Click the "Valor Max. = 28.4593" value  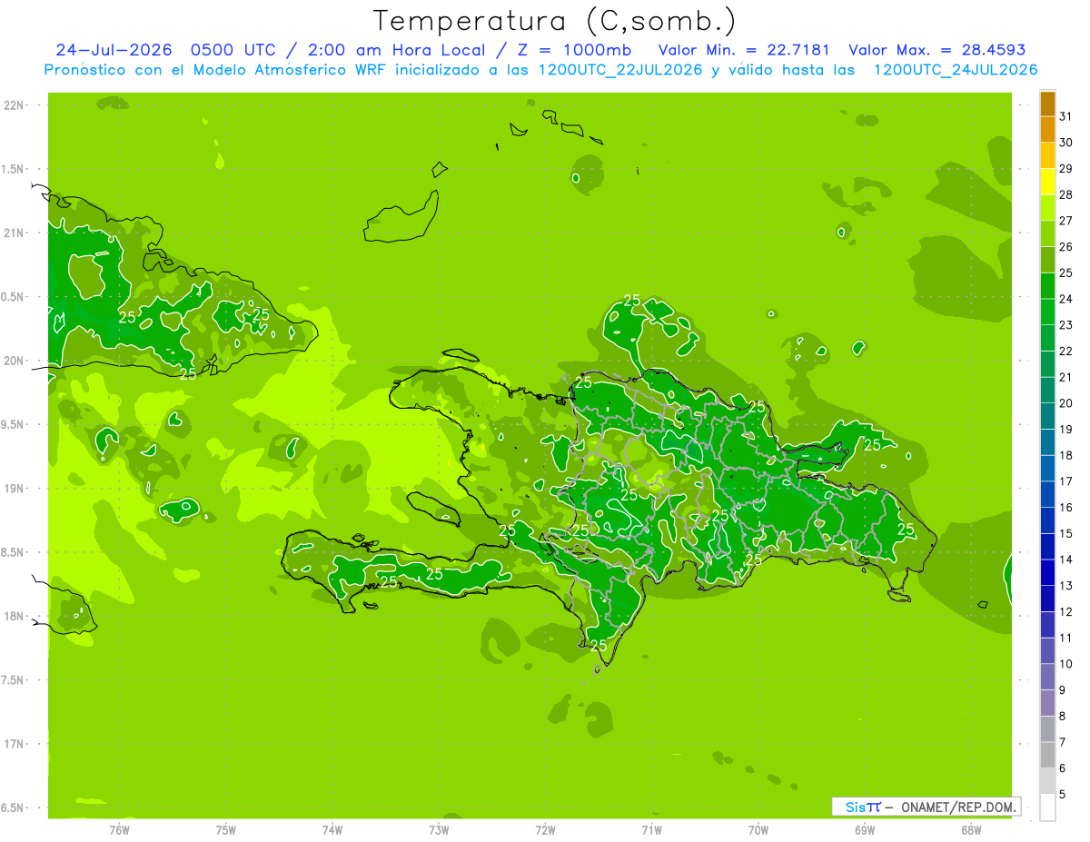[x=936, y=50]
